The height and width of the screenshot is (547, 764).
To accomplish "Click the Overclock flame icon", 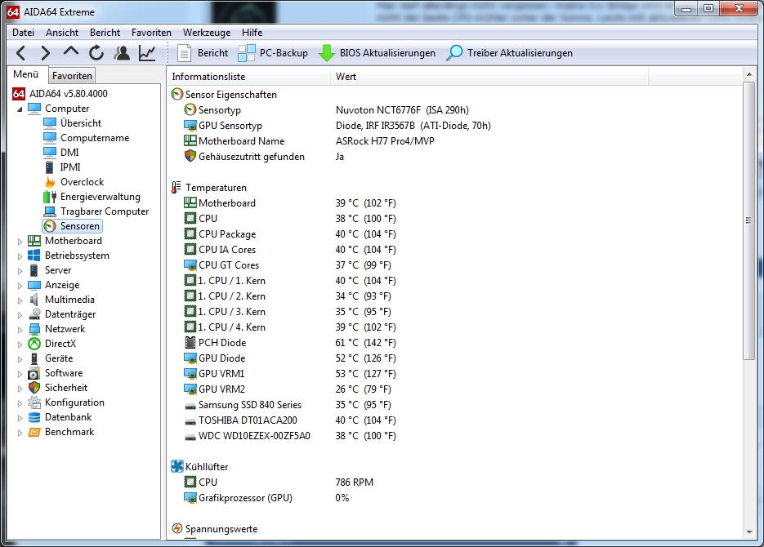I will [x=50, y=182].
